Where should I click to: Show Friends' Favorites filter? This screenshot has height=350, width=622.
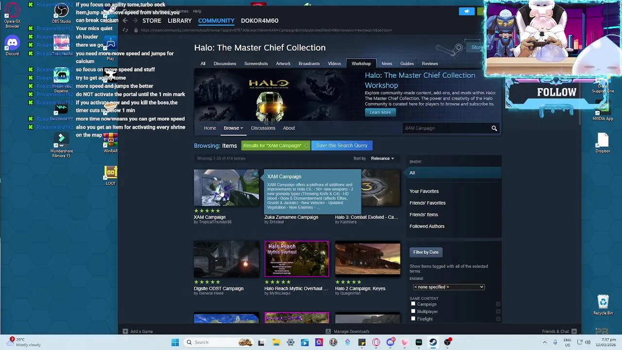(x=427, y=203)
